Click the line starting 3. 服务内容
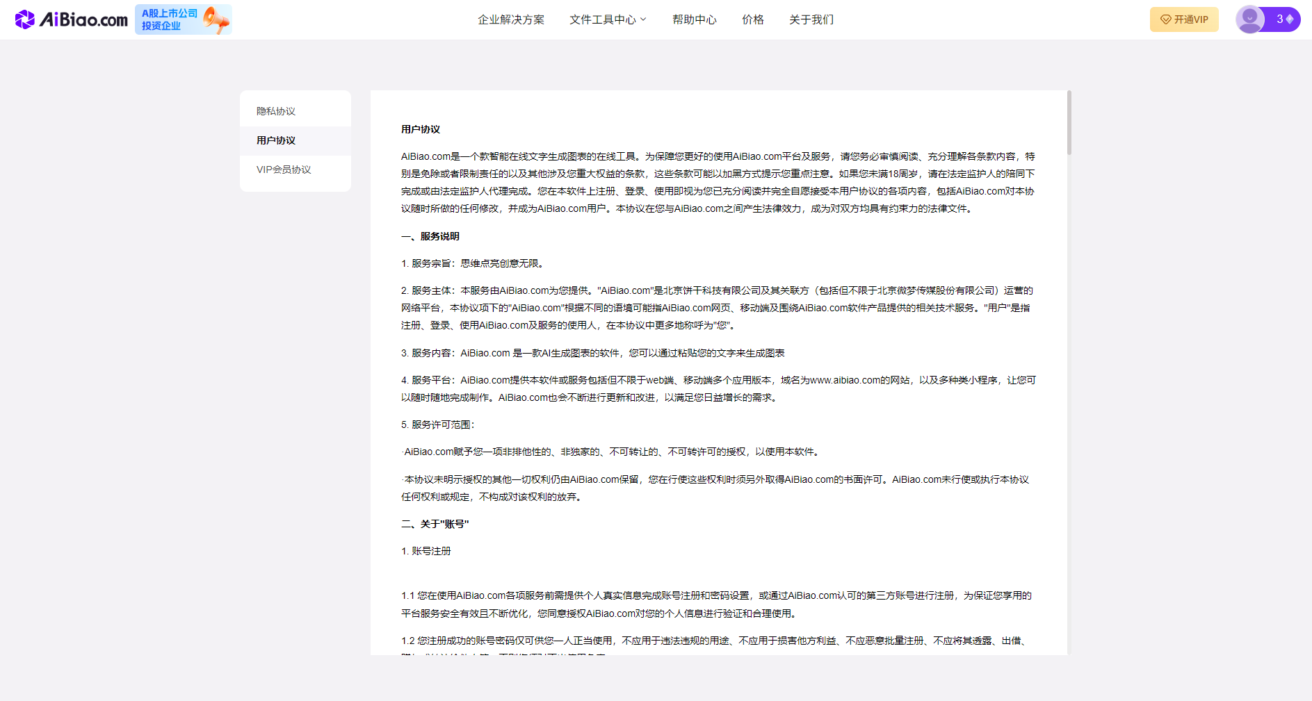Image resolution: width=1312 pixels, height=701 pixels. pyautogui.click(x=593, y=353)
